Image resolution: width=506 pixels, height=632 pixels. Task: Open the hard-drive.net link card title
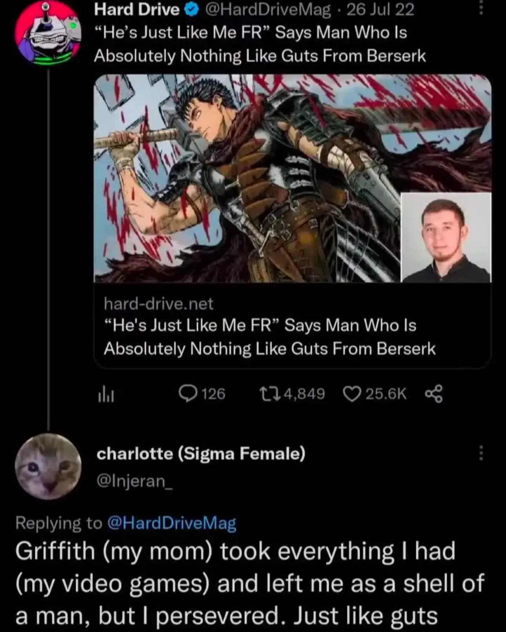coord(269,337)
